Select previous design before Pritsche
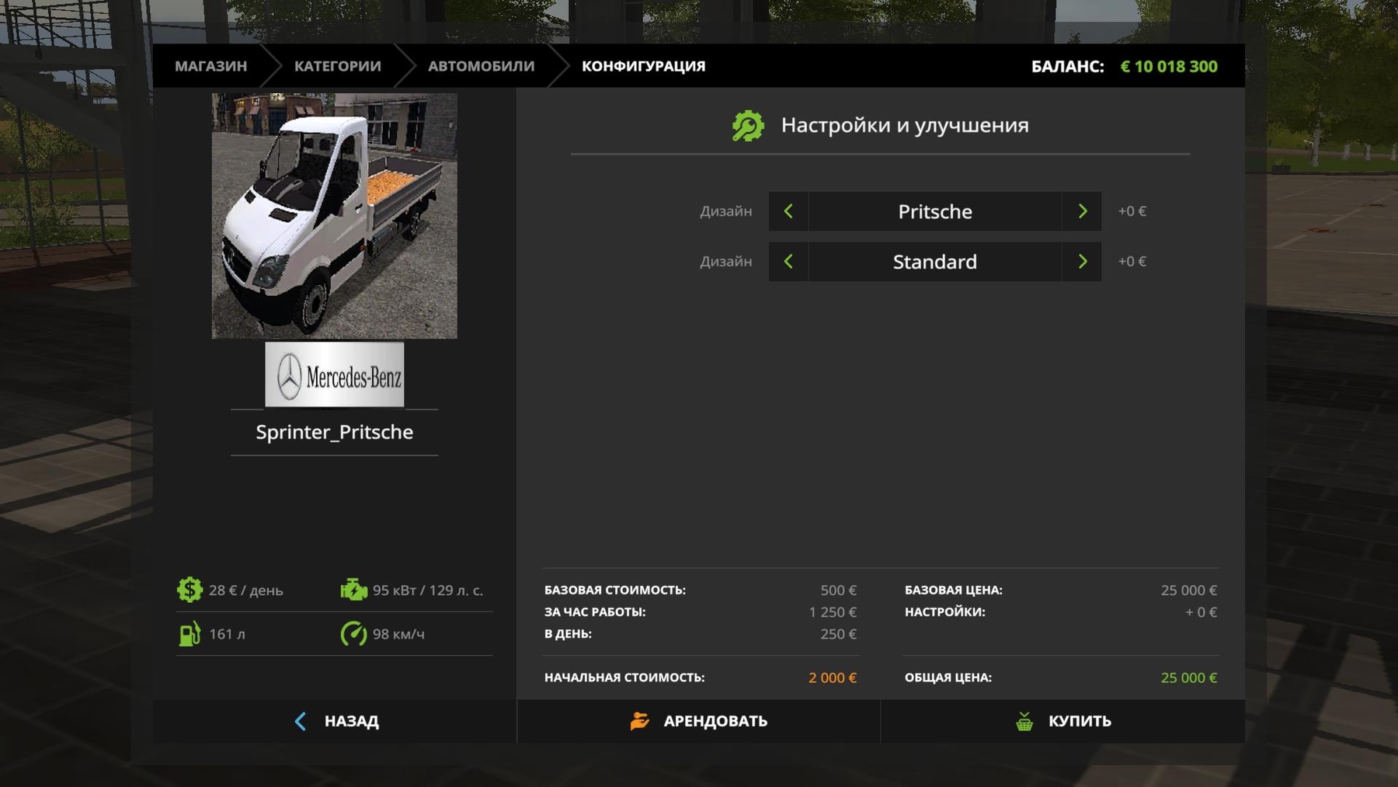This screenshot has height=787, width=1398. [x=788, y=211]
